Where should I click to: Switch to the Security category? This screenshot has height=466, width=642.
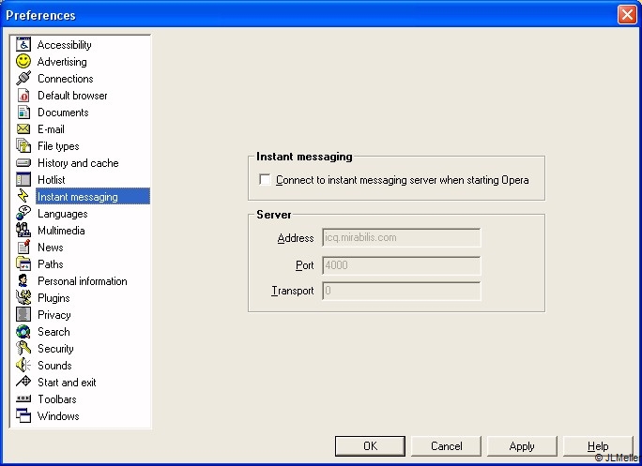(55, 349)
